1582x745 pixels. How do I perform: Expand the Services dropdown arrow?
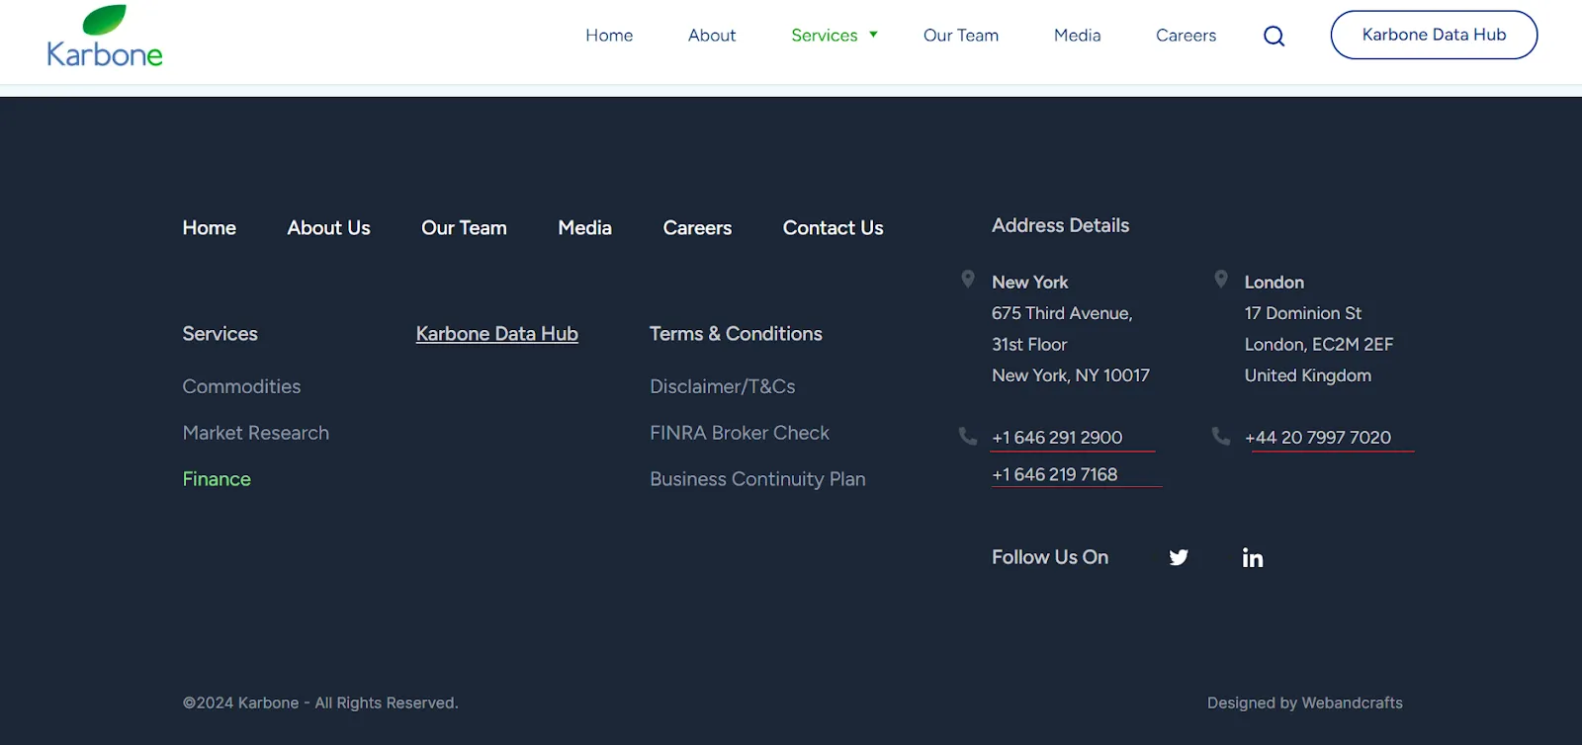(873, 35)
